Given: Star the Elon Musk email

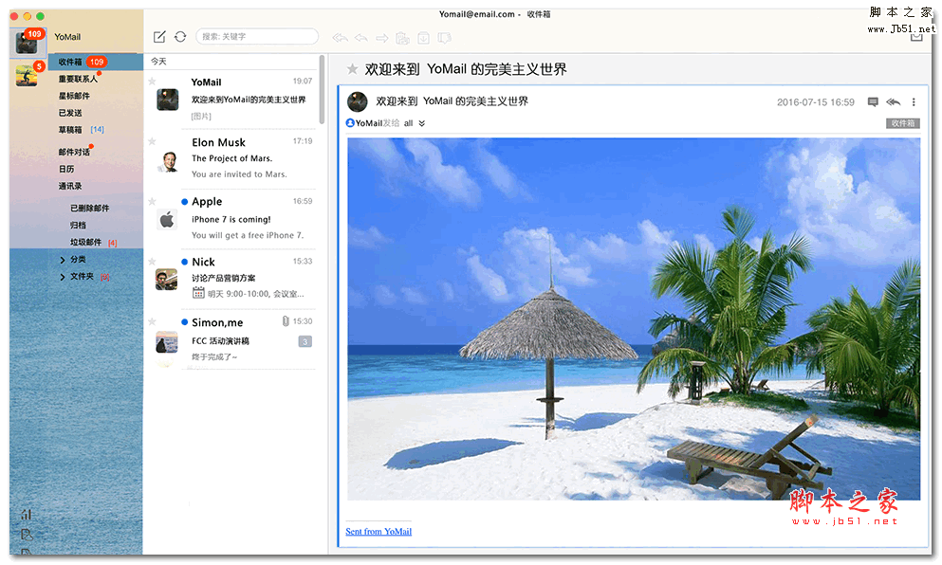Looking at the screenshot, I should coord(152,141).
